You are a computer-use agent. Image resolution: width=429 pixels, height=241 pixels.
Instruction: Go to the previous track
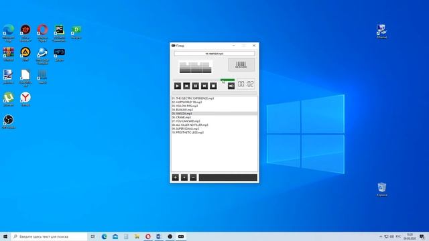(186, 86)
